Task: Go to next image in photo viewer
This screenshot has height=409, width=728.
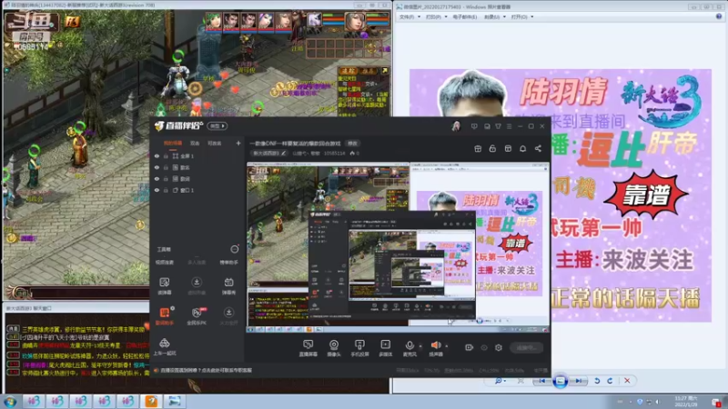Action: [x=578, y=381]
